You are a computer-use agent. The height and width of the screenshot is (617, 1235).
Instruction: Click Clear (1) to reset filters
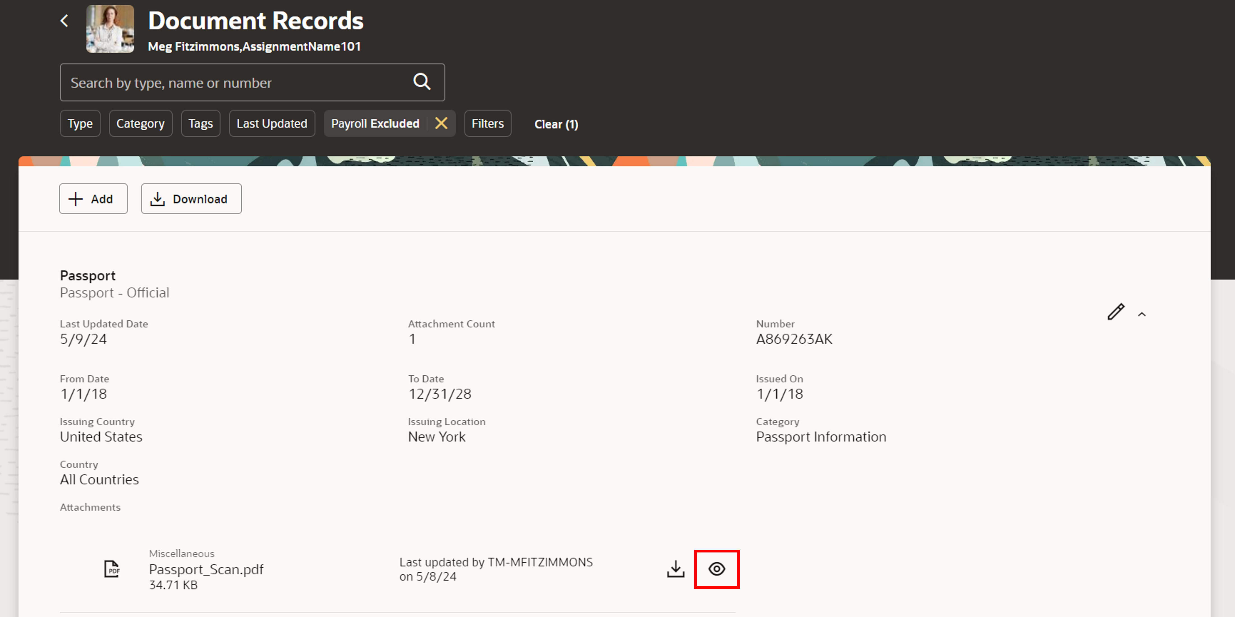556,124
